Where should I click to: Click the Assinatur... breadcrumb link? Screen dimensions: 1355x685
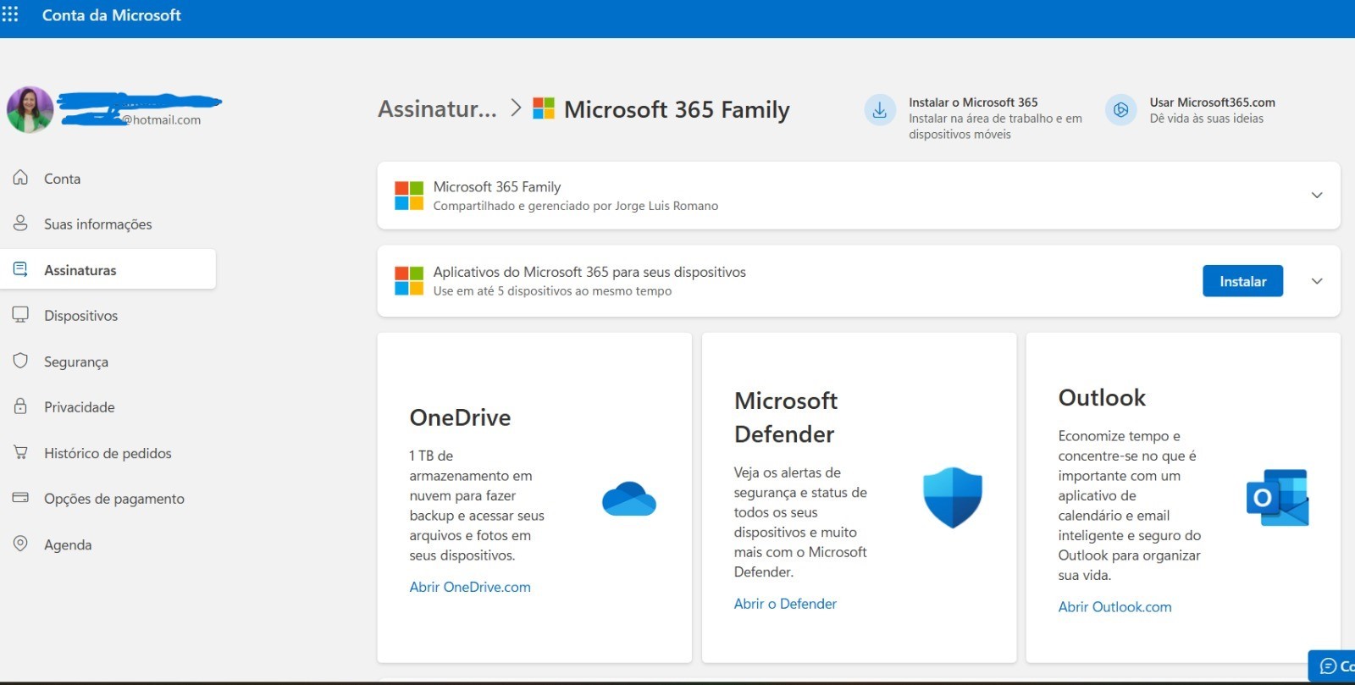[437, 109]
